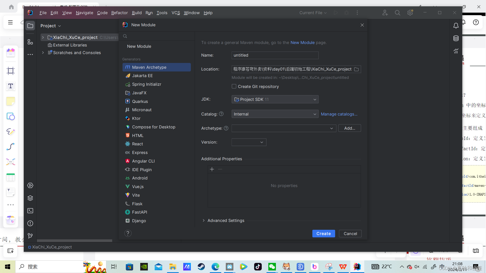Screen dimensions: 486x273
Task: Open the Project view dropdown
Action: coord(51,26)
